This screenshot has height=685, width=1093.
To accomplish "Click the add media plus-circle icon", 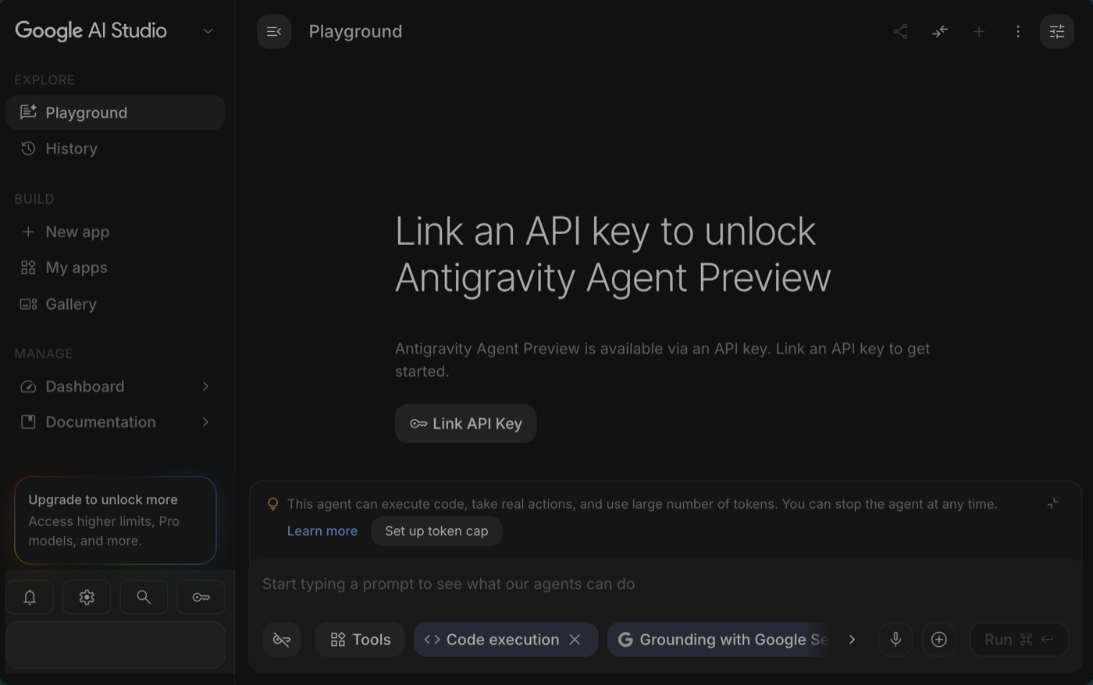I will (x=939, y=640).
